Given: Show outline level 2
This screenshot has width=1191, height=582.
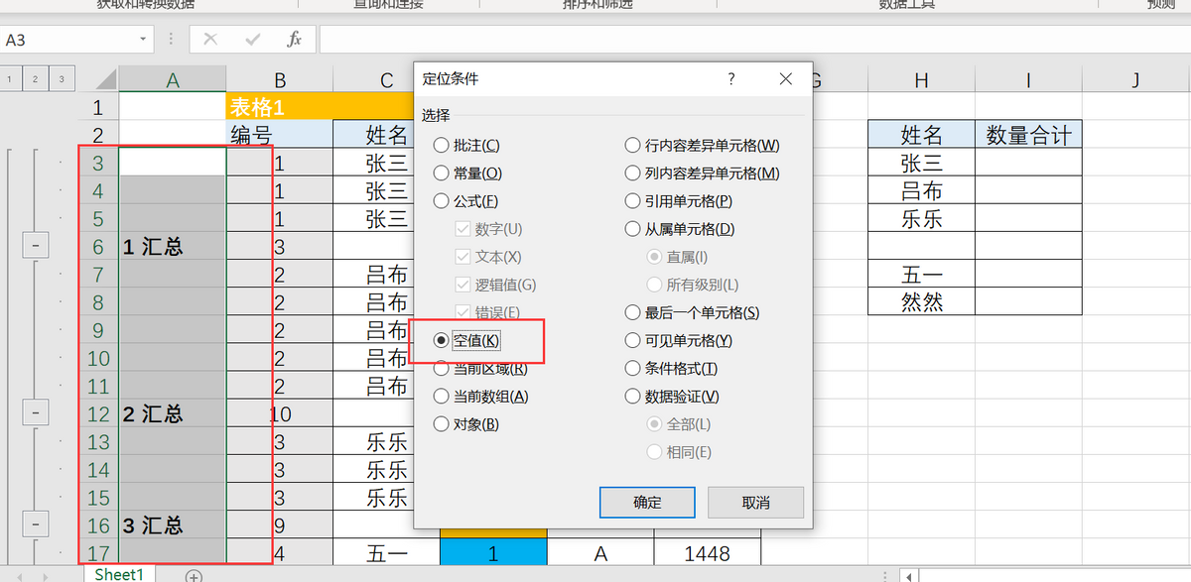Looking at the screenshot, I should 36,79.
